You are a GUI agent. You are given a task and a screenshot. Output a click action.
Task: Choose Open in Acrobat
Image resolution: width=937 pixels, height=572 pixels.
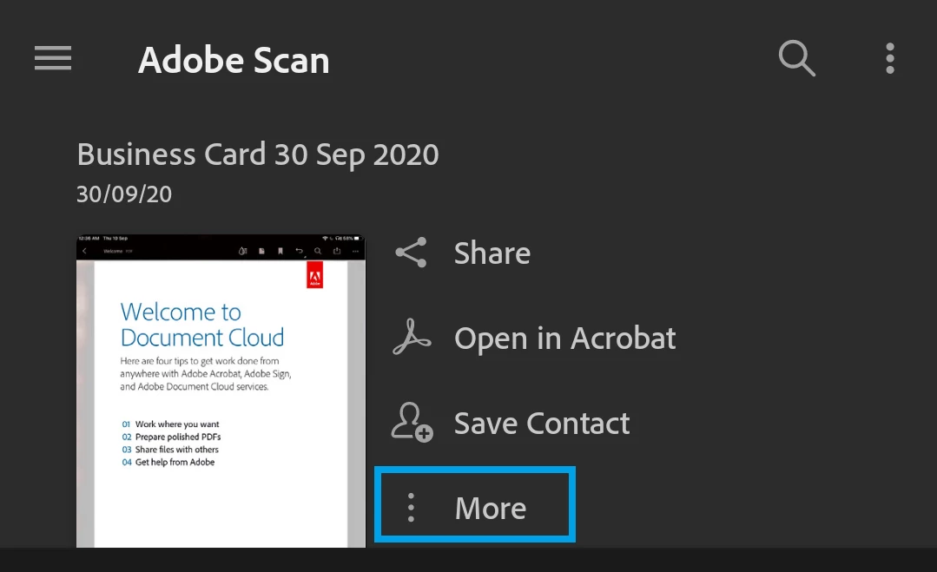[x=564, y=339]
